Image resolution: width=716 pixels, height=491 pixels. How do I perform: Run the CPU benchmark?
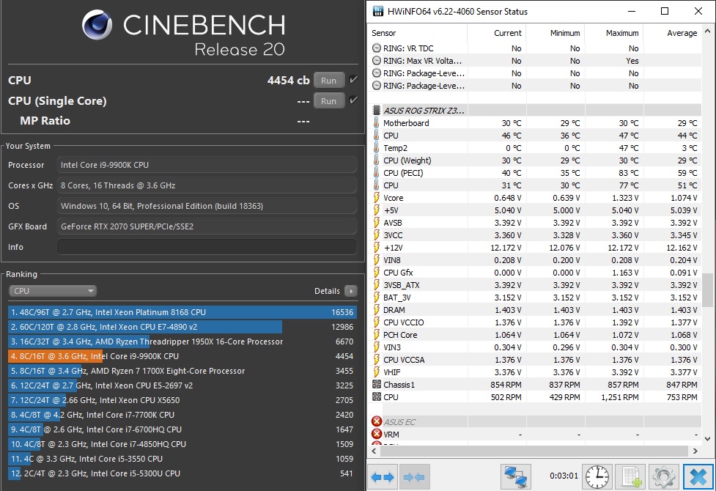pyautogui.click(x=329, y=81)
